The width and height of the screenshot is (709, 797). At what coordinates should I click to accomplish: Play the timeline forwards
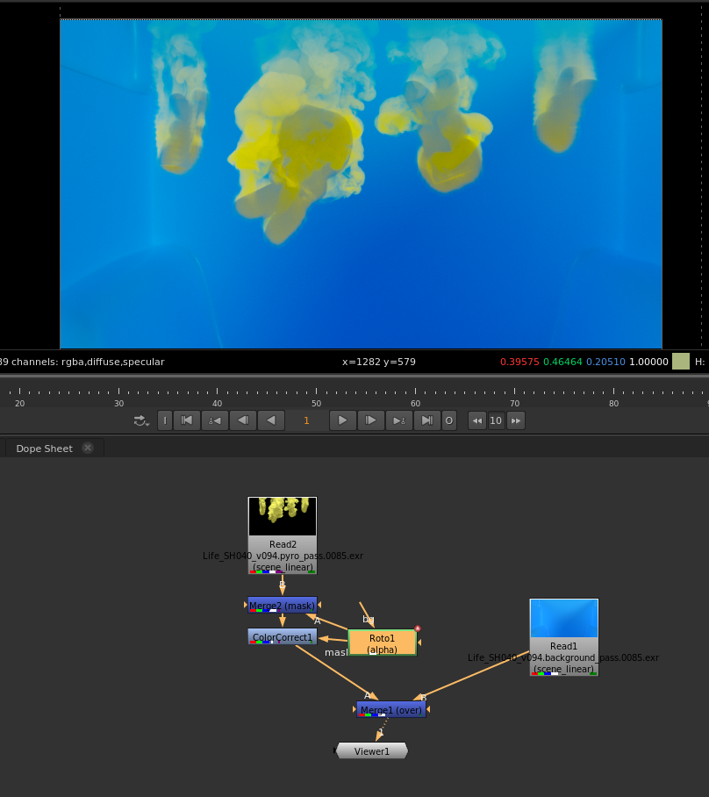342,420
